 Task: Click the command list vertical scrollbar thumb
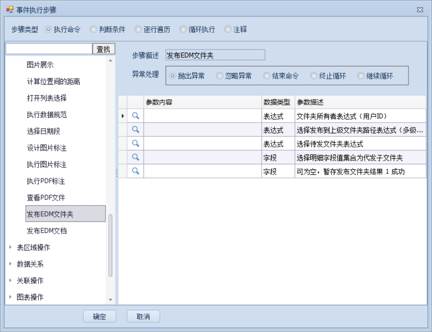click(x=110, y=246)
